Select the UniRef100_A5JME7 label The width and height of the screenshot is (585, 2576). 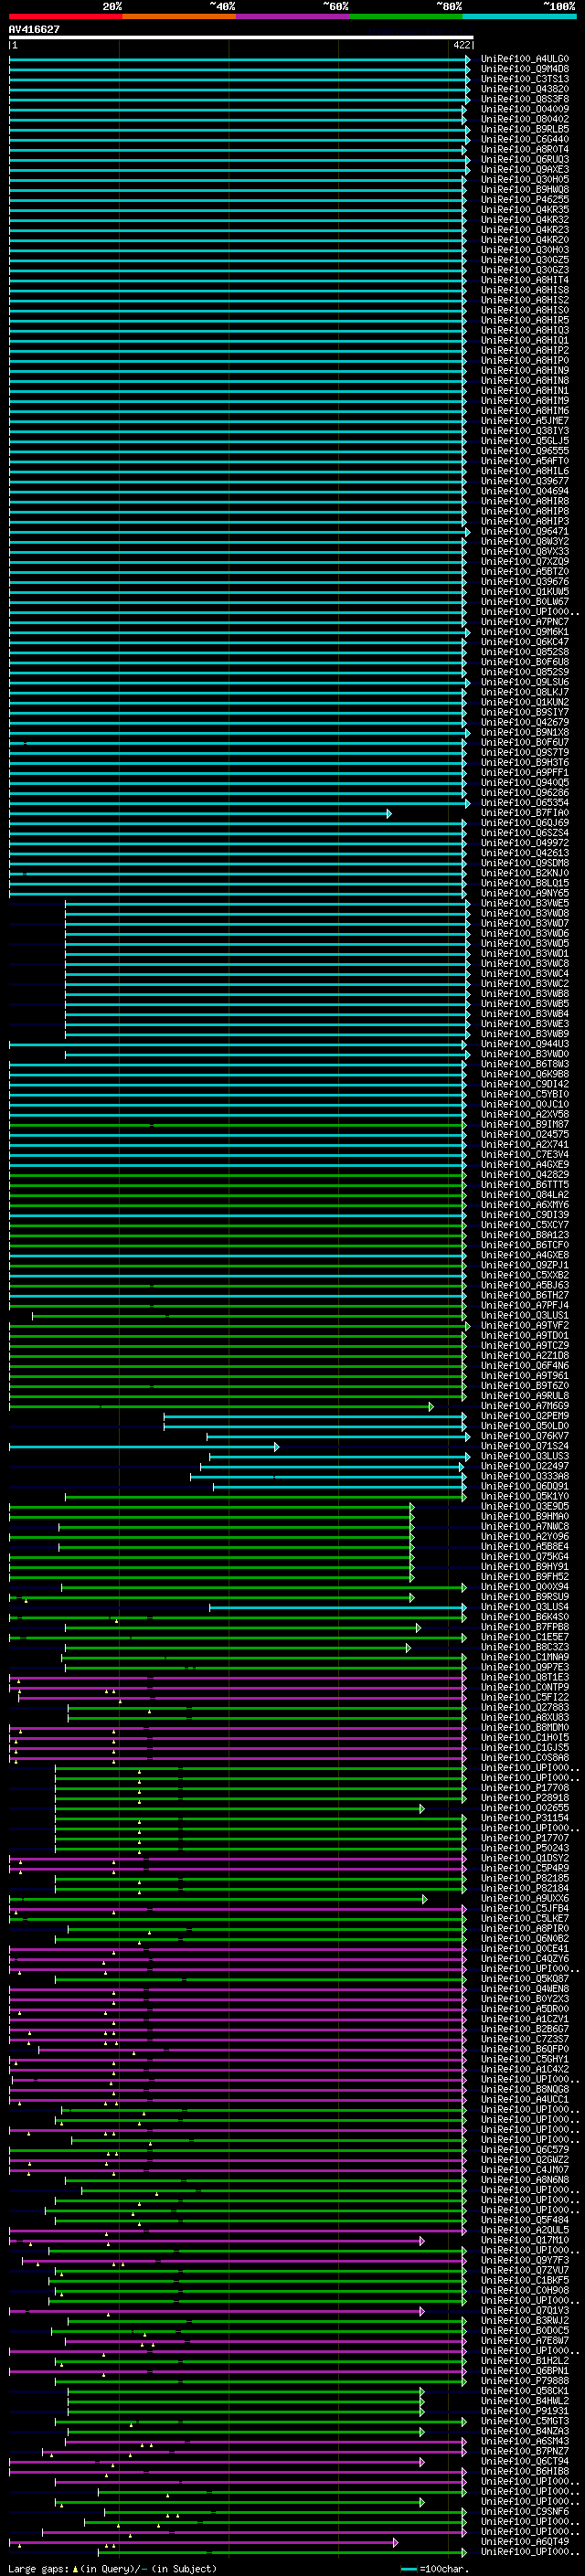click(x=525, y=421)
